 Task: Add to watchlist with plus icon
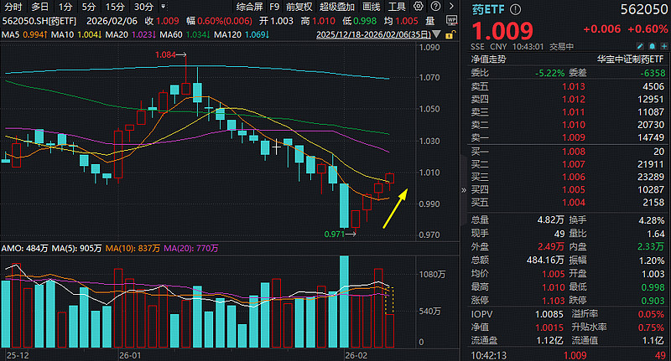click(x=663, y=46)
